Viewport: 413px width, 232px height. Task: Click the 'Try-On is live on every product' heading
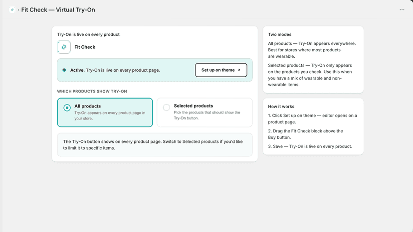[88, 34]
